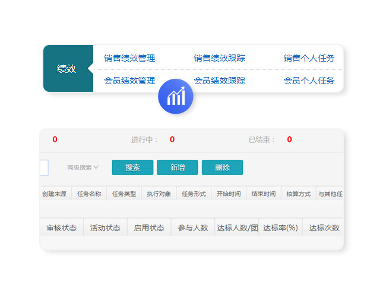386x289 pixels.
Task: Click 开始时间 column header
Action: point(229,194)
